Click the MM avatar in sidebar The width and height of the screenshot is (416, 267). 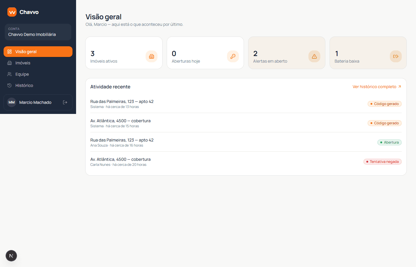[x=12, y=102]
